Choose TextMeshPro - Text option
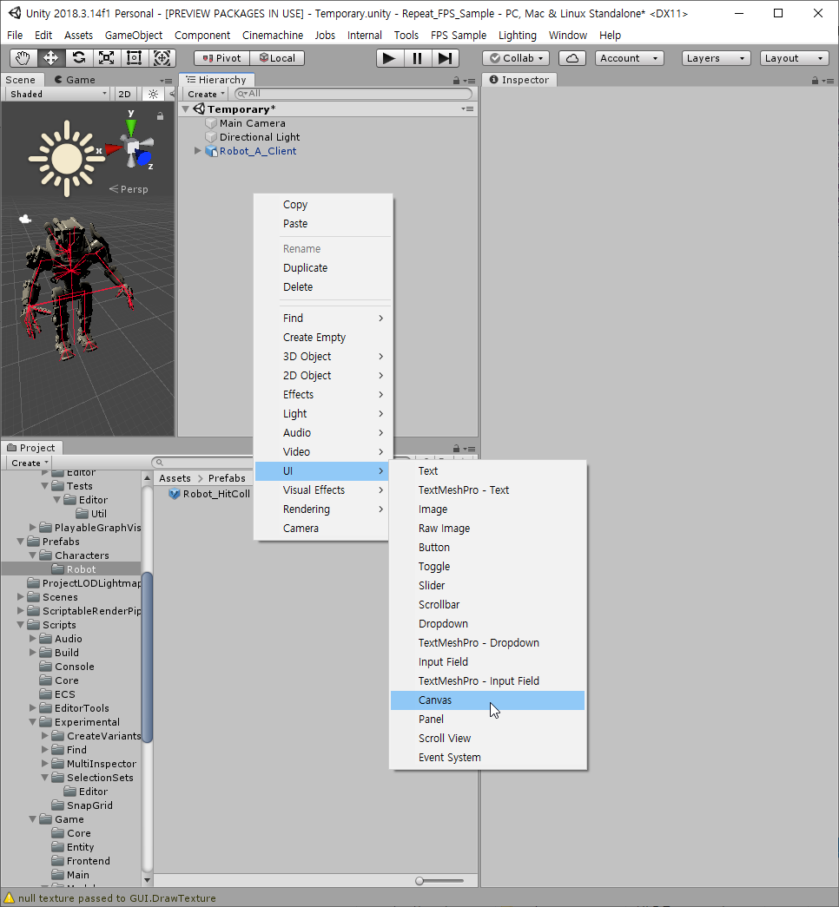This screenshot has height=907, width=839. click(x=487, y=490)
